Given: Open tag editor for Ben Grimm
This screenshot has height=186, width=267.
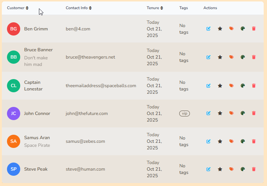Looking at the screenshot, I should (231, 29).
